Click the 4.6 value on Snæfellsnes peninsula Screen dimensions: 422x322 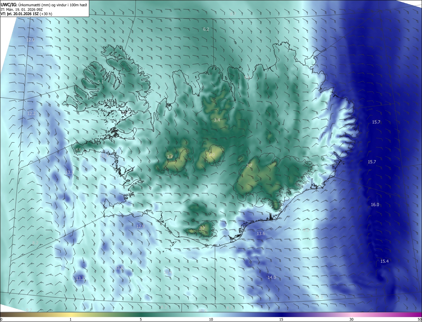click(x=78, y=150)
